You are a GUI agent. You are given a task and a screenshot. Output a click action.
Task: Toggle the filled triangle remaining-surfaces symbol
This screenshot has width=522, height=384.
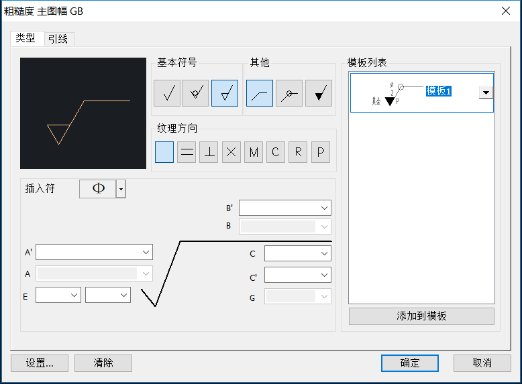[319, 93]
